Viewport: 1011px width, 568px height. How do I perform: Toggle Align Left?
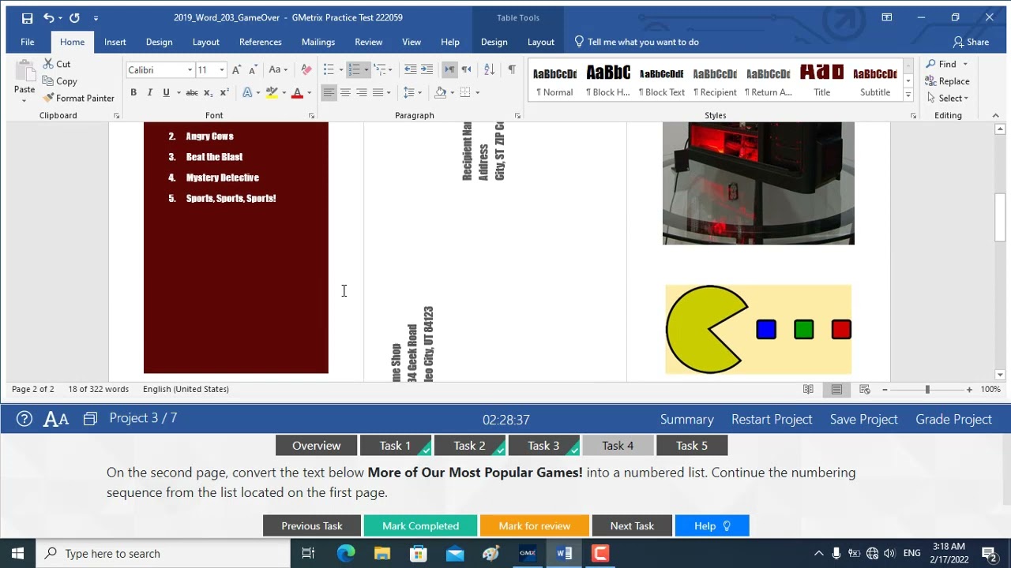[329, 92]
